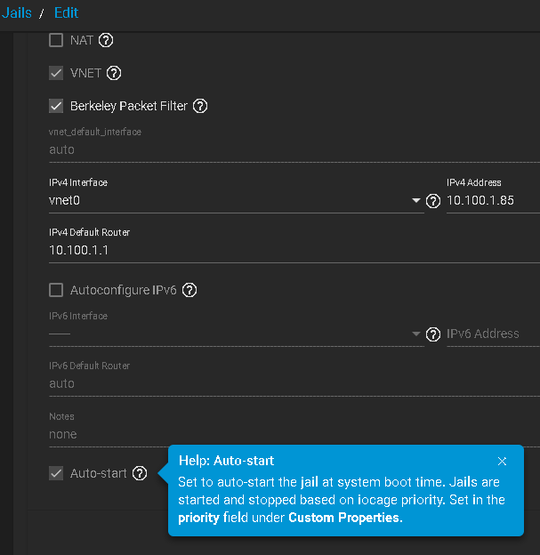Enable the NAT checkbox
Screen dimensions: 540x555
tap(56, 40)
